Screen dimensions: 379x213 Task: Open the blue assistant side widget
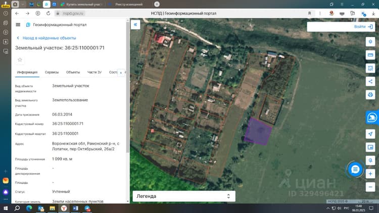pos(372,118)
